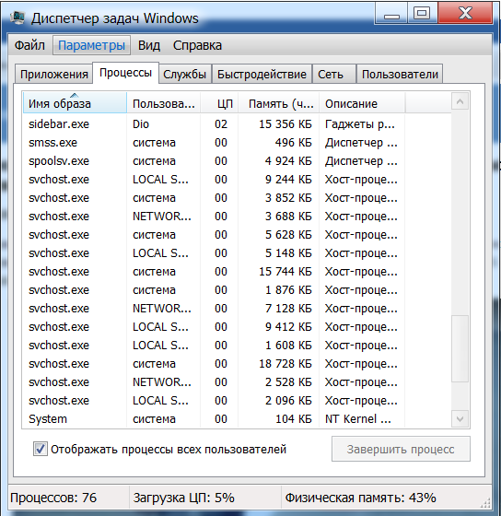Click the window resize grip in the status bar corner
This screenshot has height=516, width=501.
click(x=485, y=502)
